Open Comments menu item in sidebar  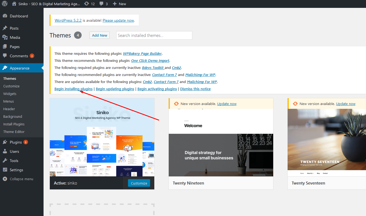click(22, 56)
